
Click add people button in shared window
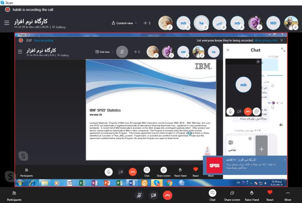(122, 52)
